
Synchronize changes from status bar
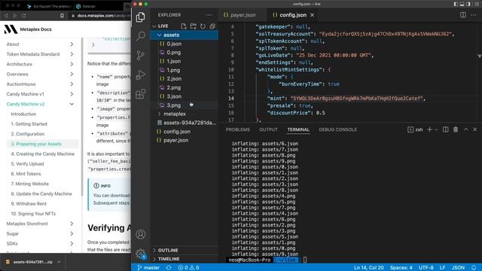[x=169, y=268]
